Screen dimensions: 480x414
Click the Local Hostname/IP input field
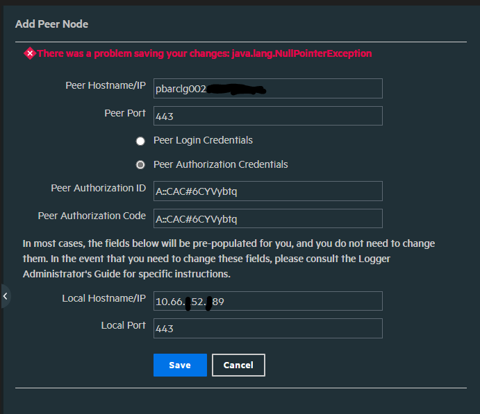point(267,301)
